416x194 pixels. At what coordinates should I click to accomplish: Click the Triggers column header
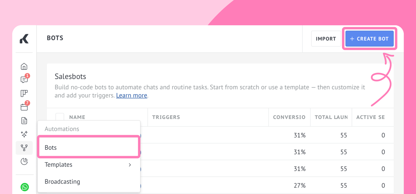coord(166,117)
